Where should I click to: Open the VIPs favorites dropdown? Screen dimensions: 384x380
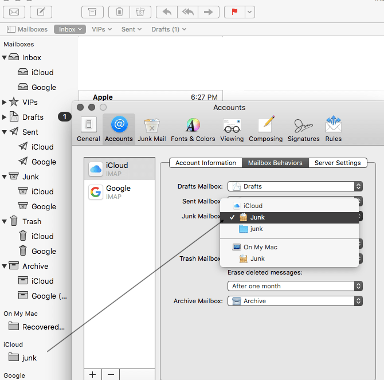(x=101, y=29)
